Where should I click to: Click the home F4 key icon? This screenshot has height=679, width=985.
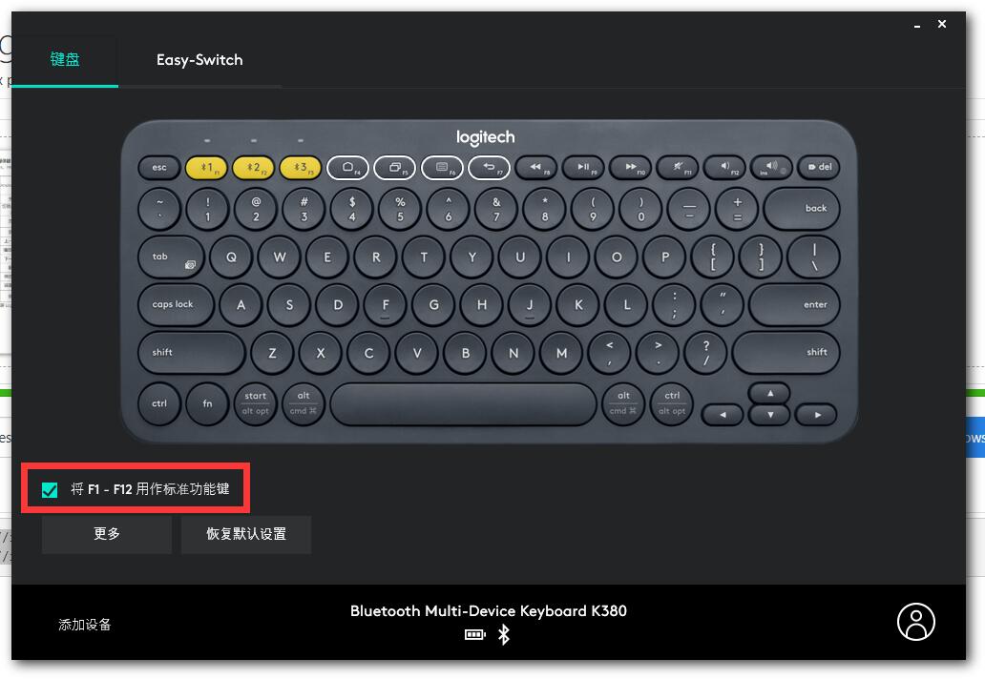(348, 168)
